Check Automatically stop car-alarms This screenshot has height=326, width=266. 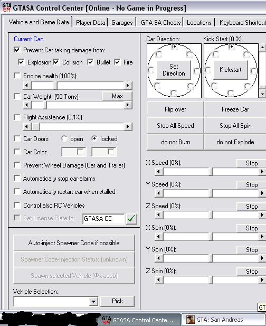[17, 179]
